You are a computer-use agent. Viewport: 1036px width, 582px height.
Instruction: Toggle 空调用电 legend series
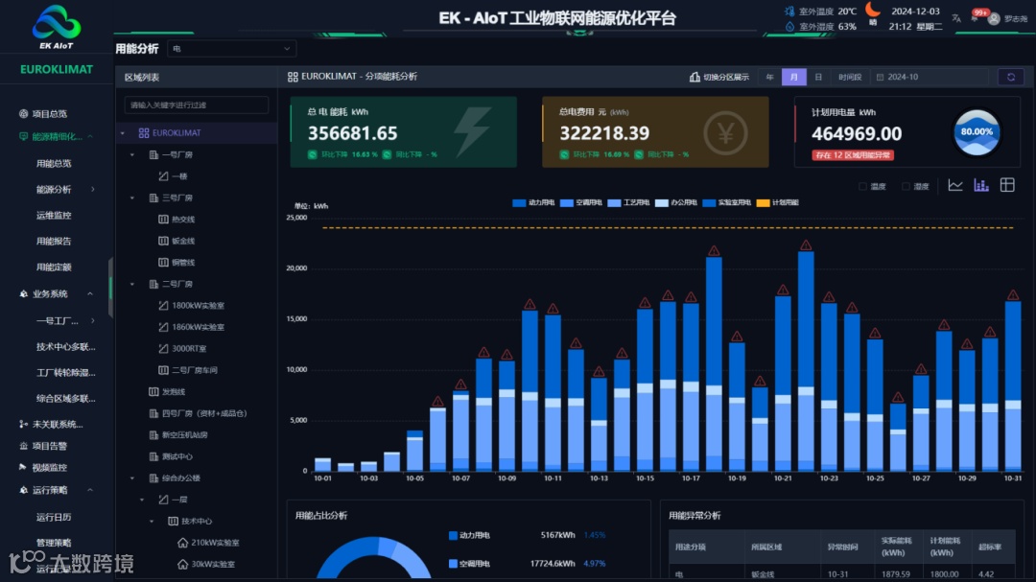580,203
